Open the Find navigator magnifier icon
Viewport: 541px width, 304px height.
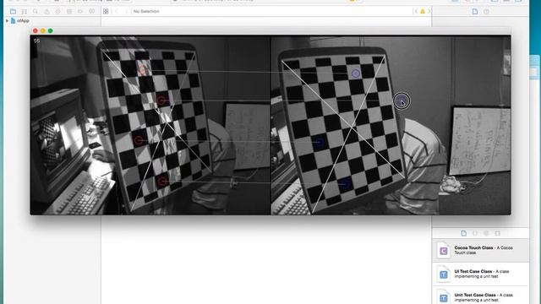(x=36, y=11)
